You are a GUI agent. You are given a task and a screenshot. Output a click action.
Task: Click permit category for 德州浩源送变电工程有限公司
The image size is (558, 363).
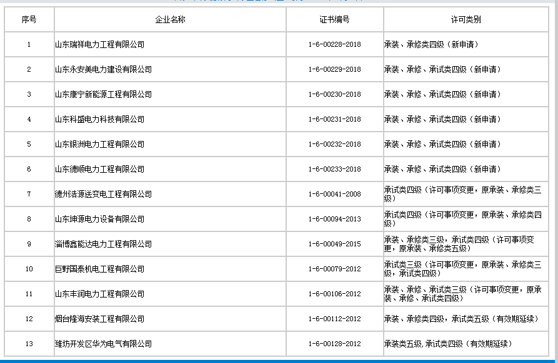(x=463, y=195)
